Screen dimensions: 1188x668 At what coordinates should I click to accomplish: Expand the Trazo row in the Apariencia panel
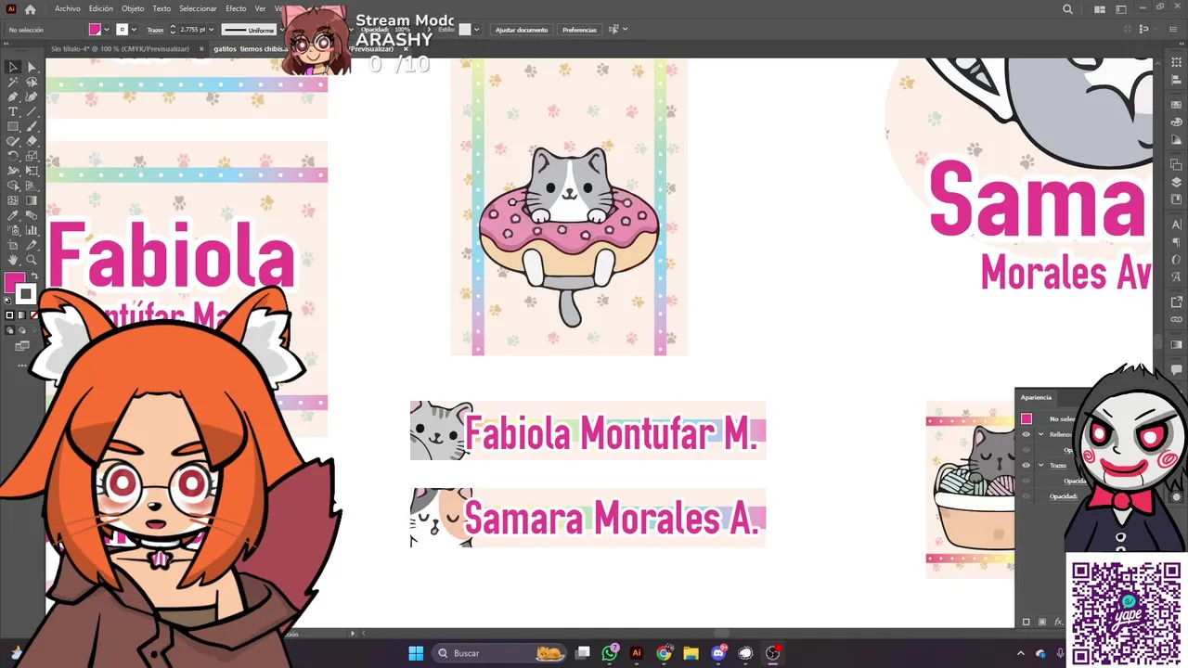[x=1040, y=465]
